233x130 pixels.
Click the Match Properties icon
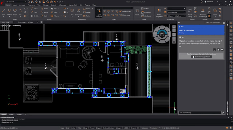(159, 13)
